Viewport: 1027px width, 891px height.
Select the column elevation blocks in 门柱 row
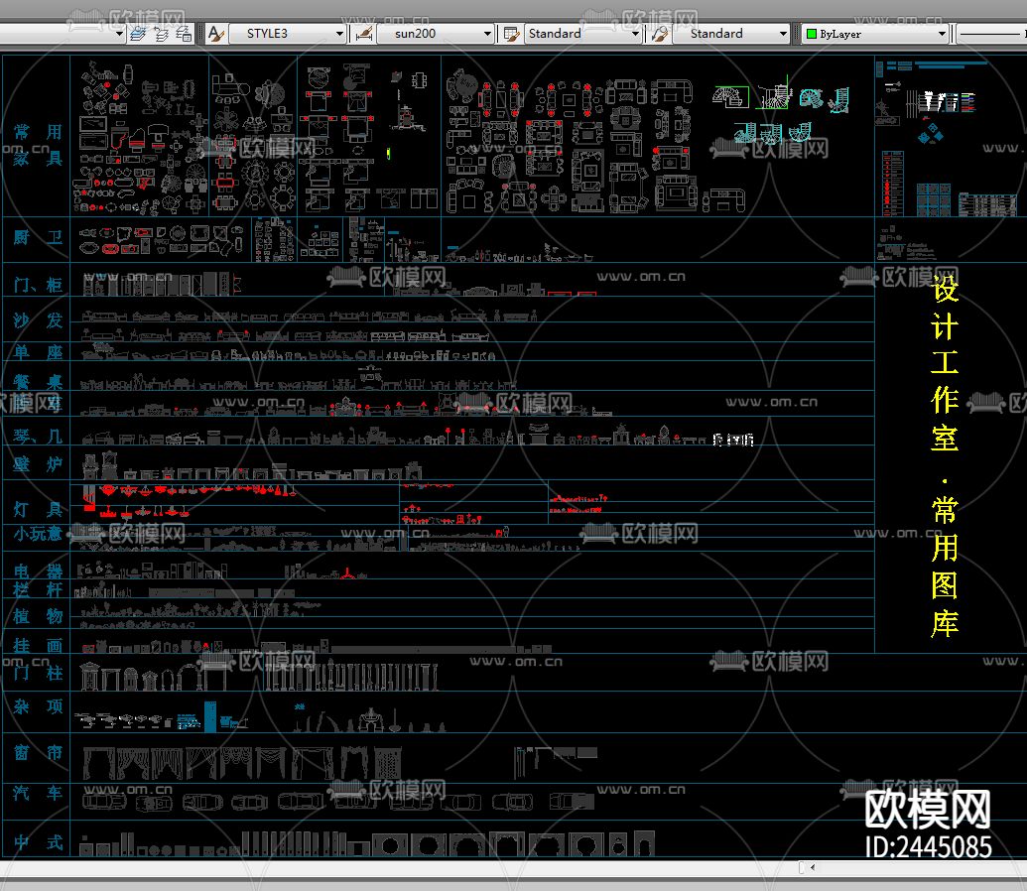pos(350,676)
